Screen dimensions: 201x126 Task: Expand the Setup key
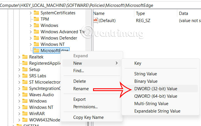click(x=19, y=70)
